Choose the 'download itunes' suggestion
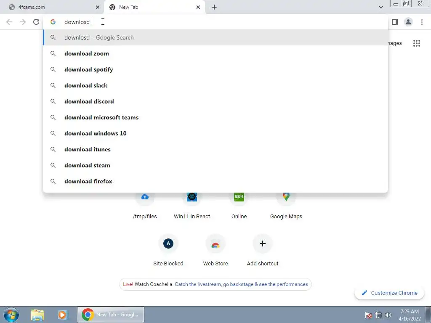 pyautogui.click(x=215, y=149)
